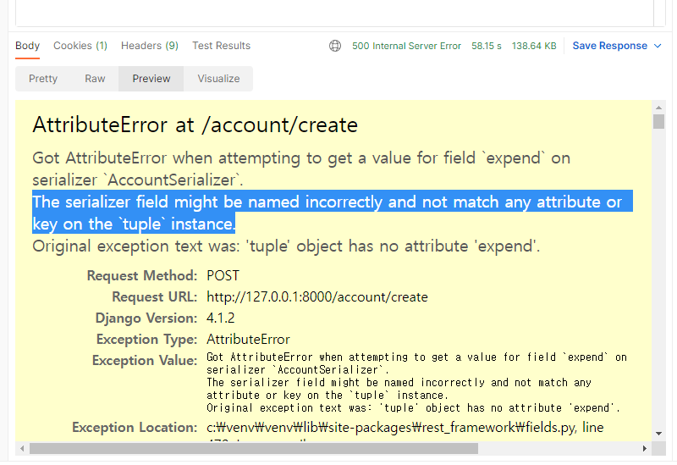Click the Exception Location file path
Image resolution: width=677 pixels, height=465 pixels.
[405, 428]
